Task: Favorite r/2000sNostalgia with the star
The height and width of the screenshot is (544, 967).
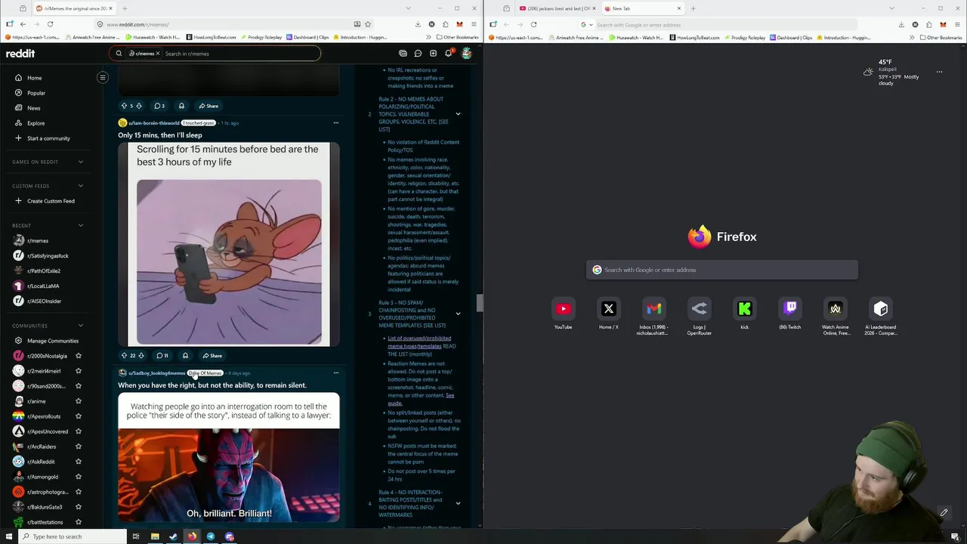Action: click(x=79, y=356)
